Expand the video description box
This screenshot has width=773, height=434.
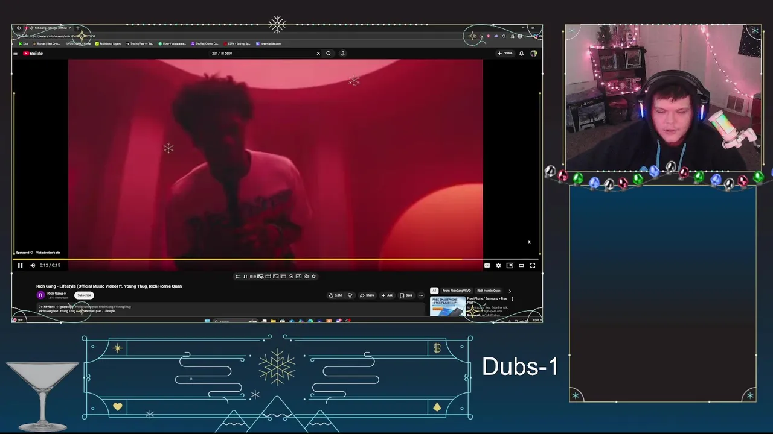pos(229,309)
